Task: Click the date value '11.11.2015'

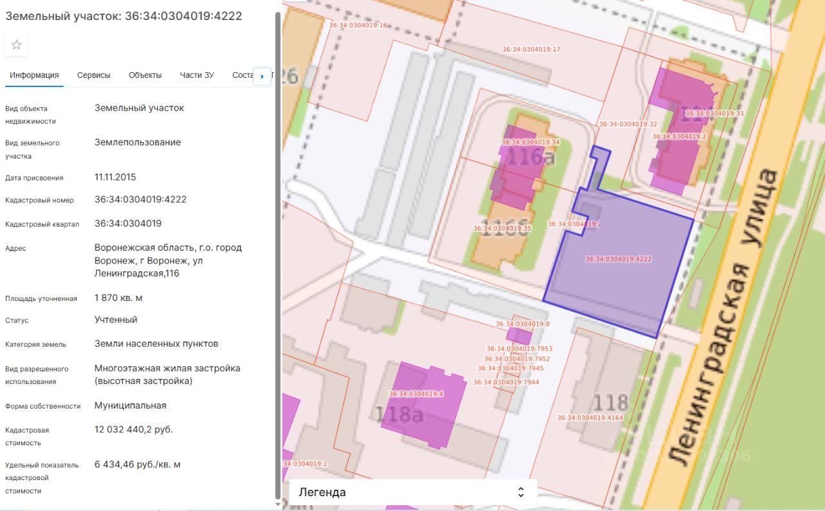Action: [x=115, y=177]
